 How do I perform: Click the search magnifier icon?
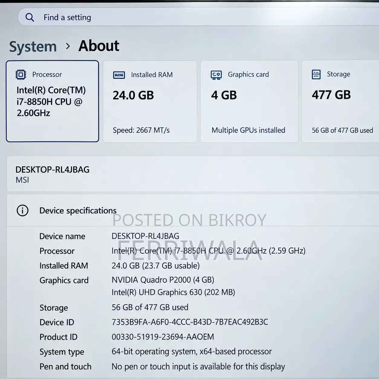tap(30, 17)
